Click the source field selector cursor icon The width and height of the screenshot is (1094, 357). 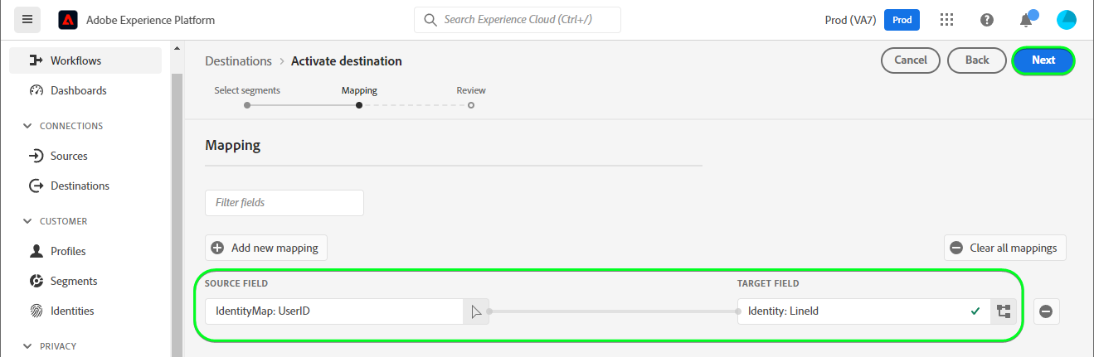476,311
